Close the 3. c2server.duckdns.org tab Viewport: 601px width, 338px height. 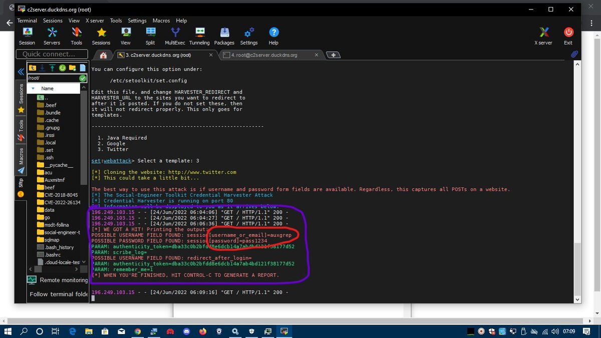[x=210, y=55]
